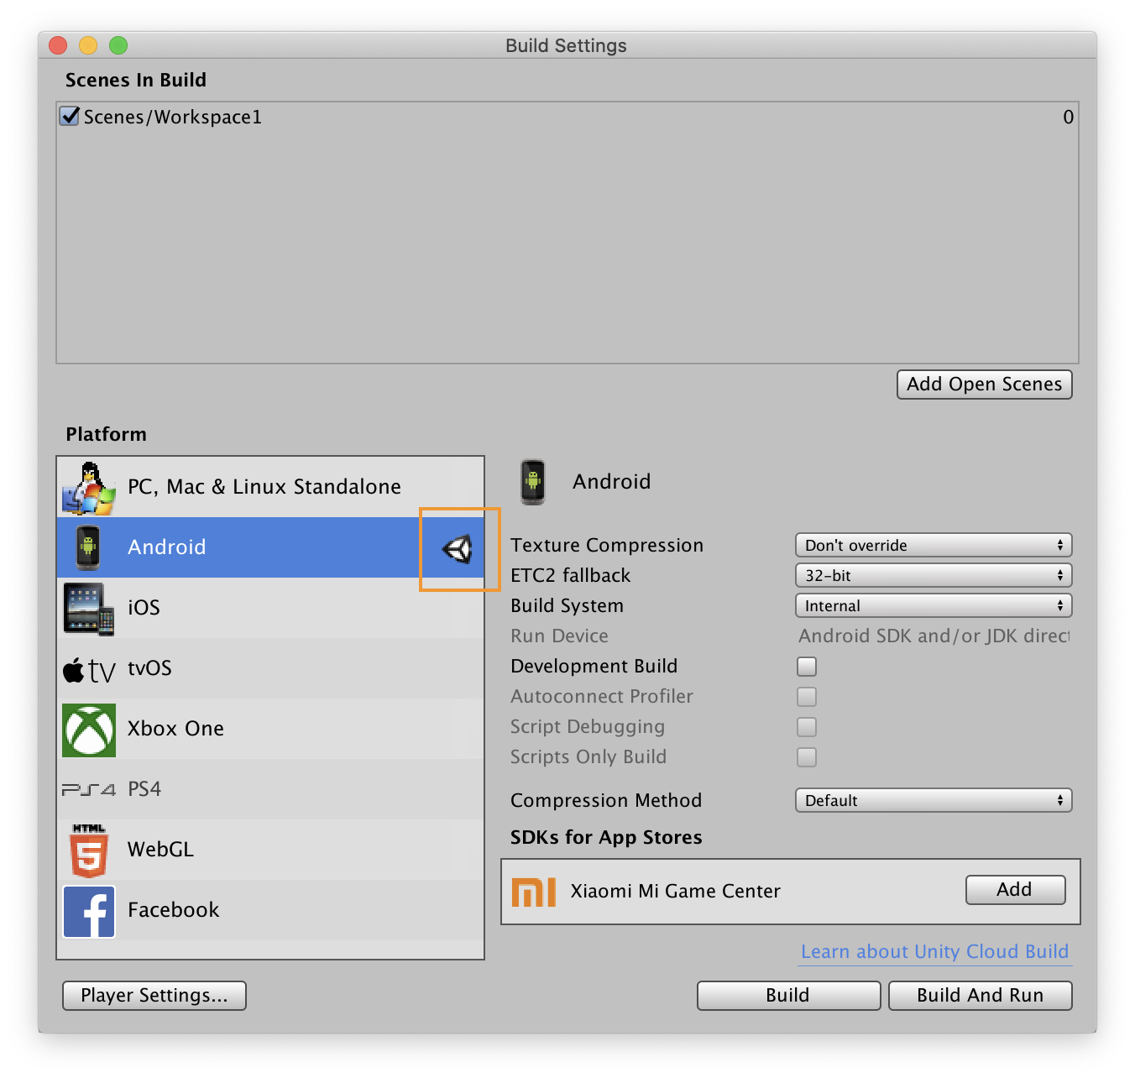Select the Xbox One platform
The height and width of the screenshot is (1078, 1135).
tap(270, 729)
